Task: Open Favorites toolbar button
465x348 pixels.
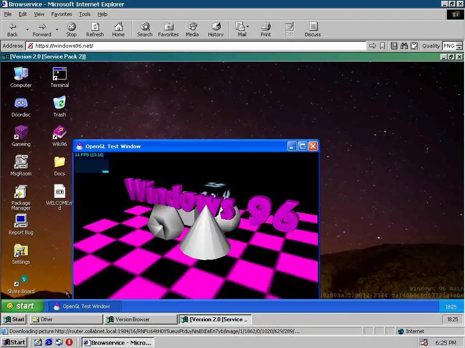Action: coord(168,29)
